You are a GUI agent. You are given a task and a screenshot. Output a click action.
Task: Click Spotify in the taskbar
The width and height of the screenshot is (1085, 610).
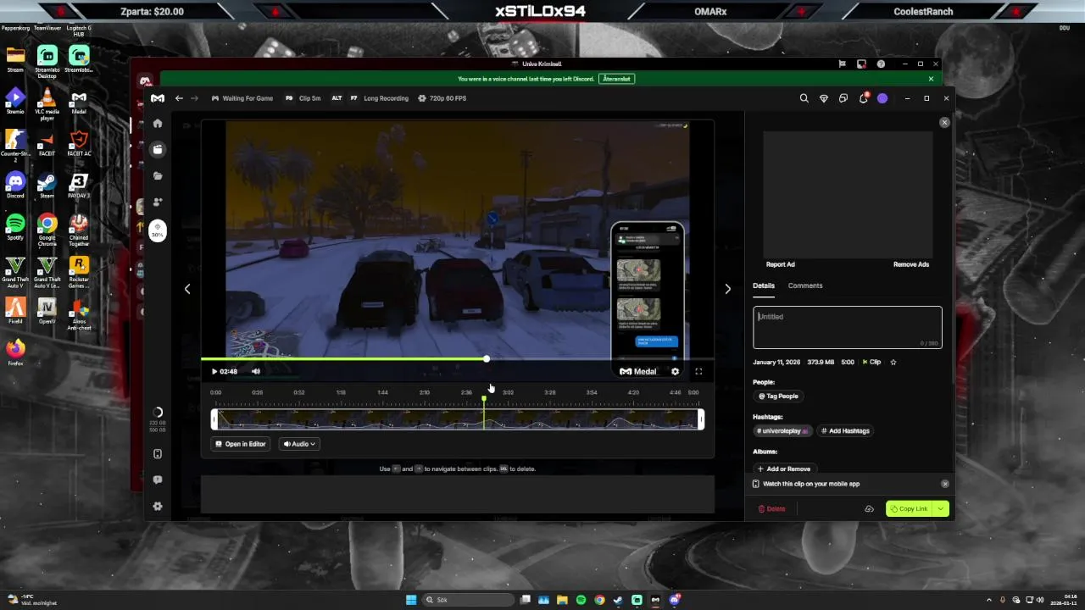(581, 600)
